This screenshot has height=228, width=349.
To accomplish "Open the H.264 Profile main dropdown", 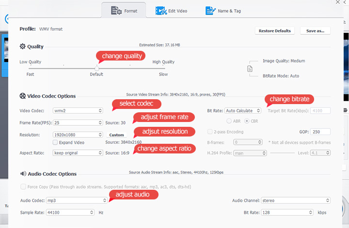I will (250, 153).
